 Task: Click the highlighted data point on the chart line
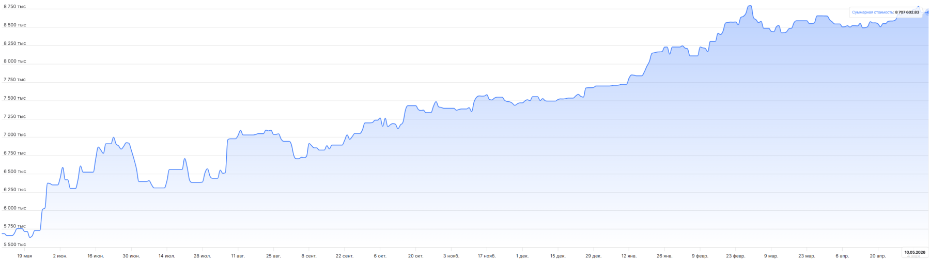click(927, 13)
